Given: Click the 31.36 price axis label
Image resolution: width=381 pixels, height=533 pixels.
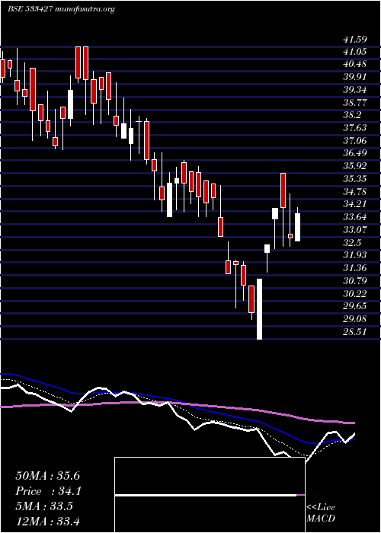Looking at the screenshot, I should point(355,269).
